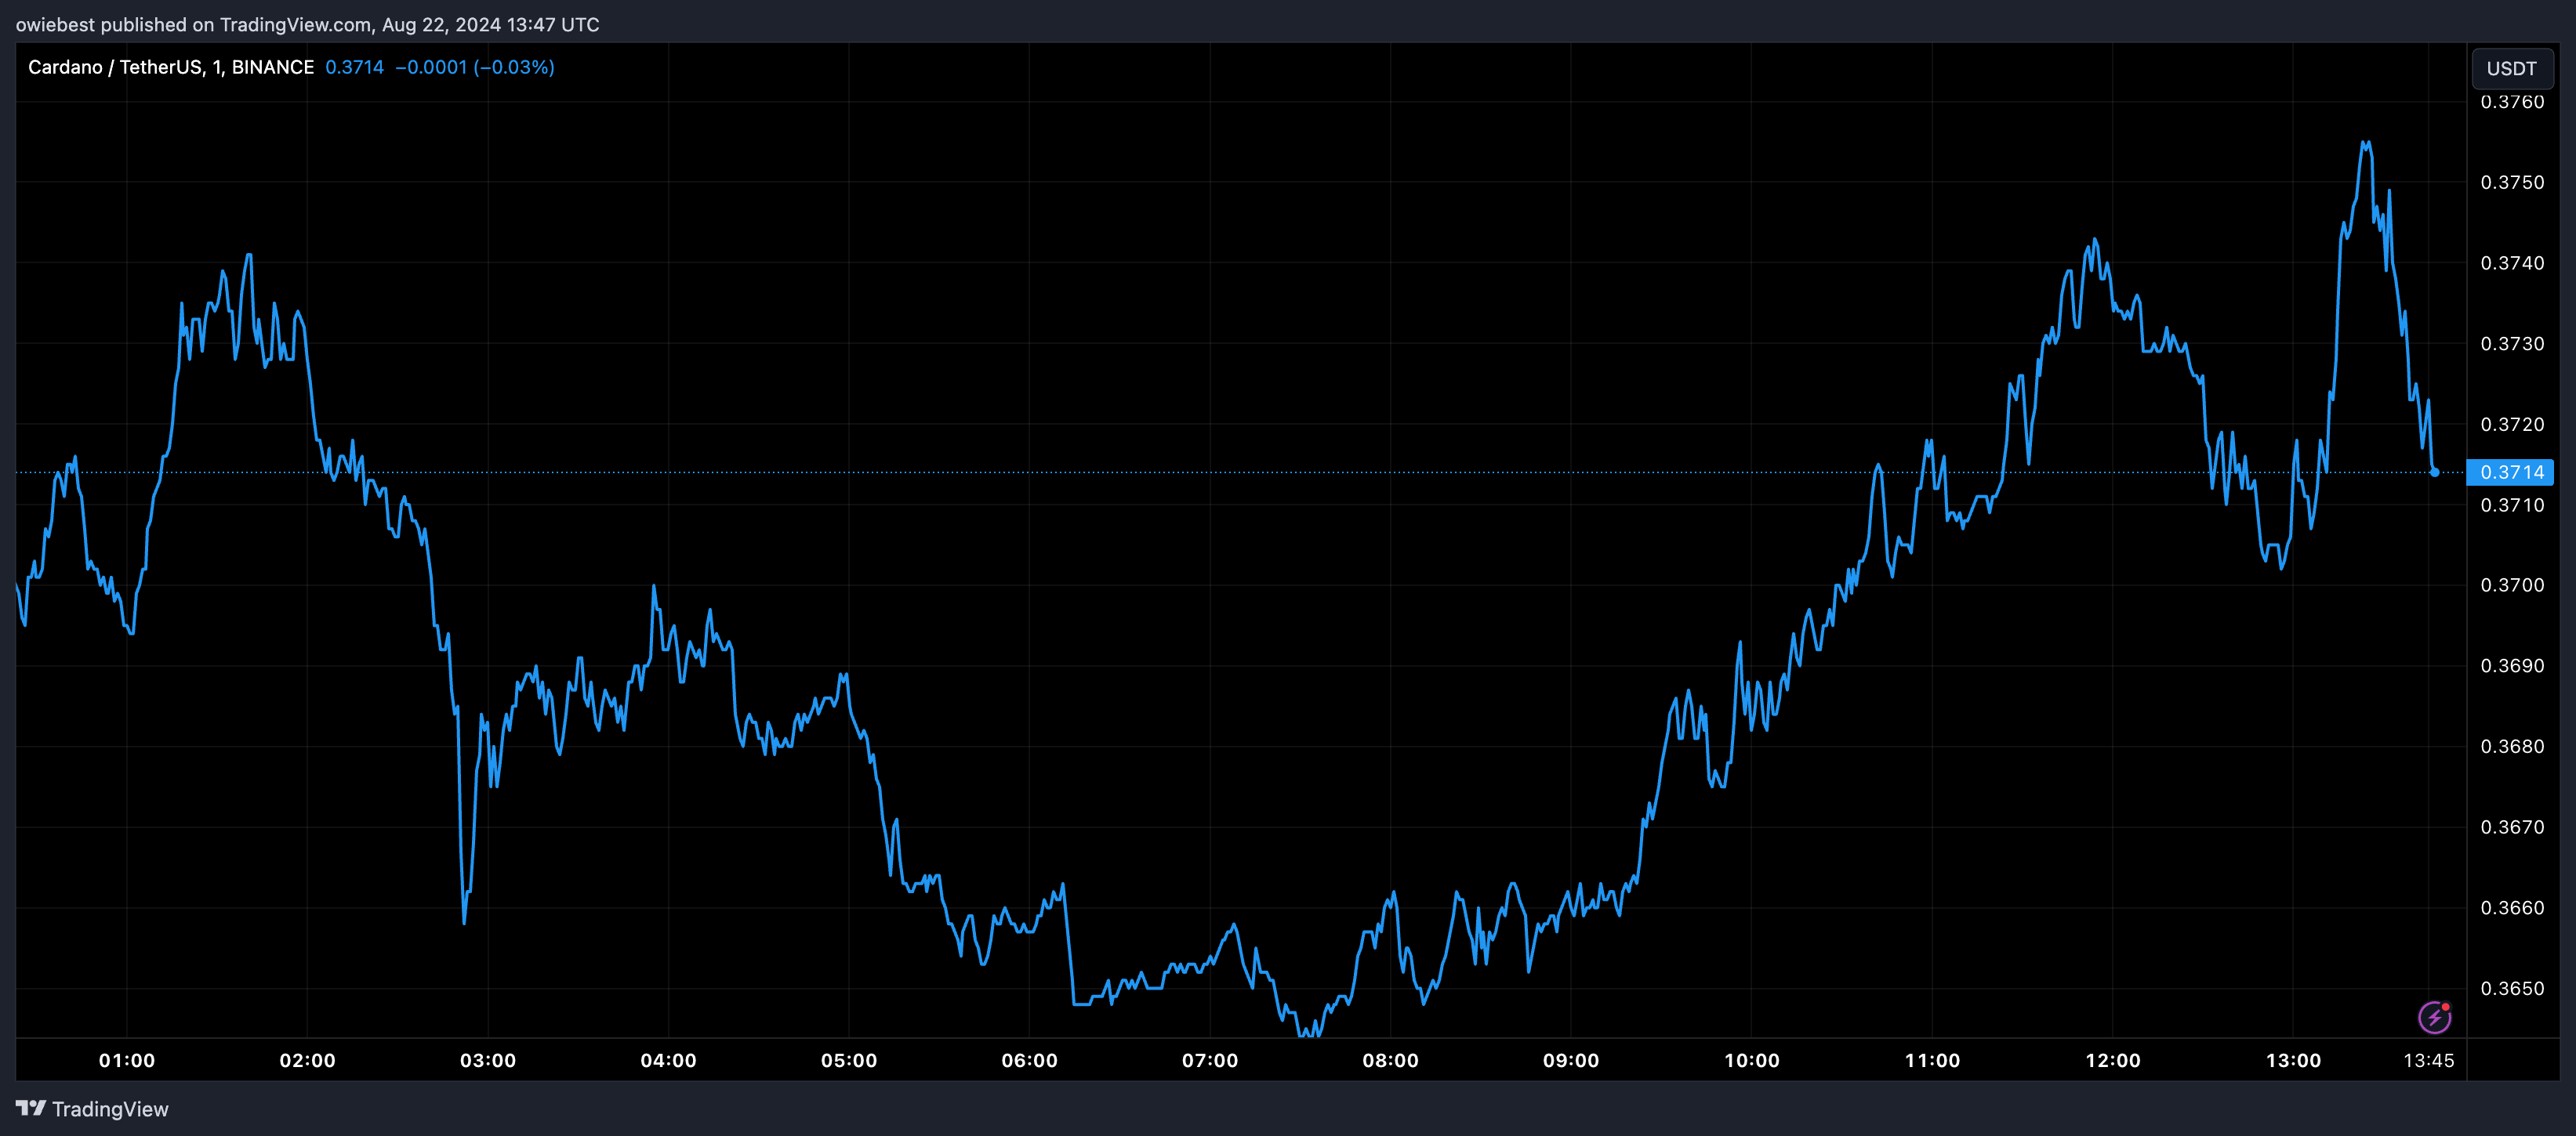Click the −0.0001 (−0.03%) change value

474,67
